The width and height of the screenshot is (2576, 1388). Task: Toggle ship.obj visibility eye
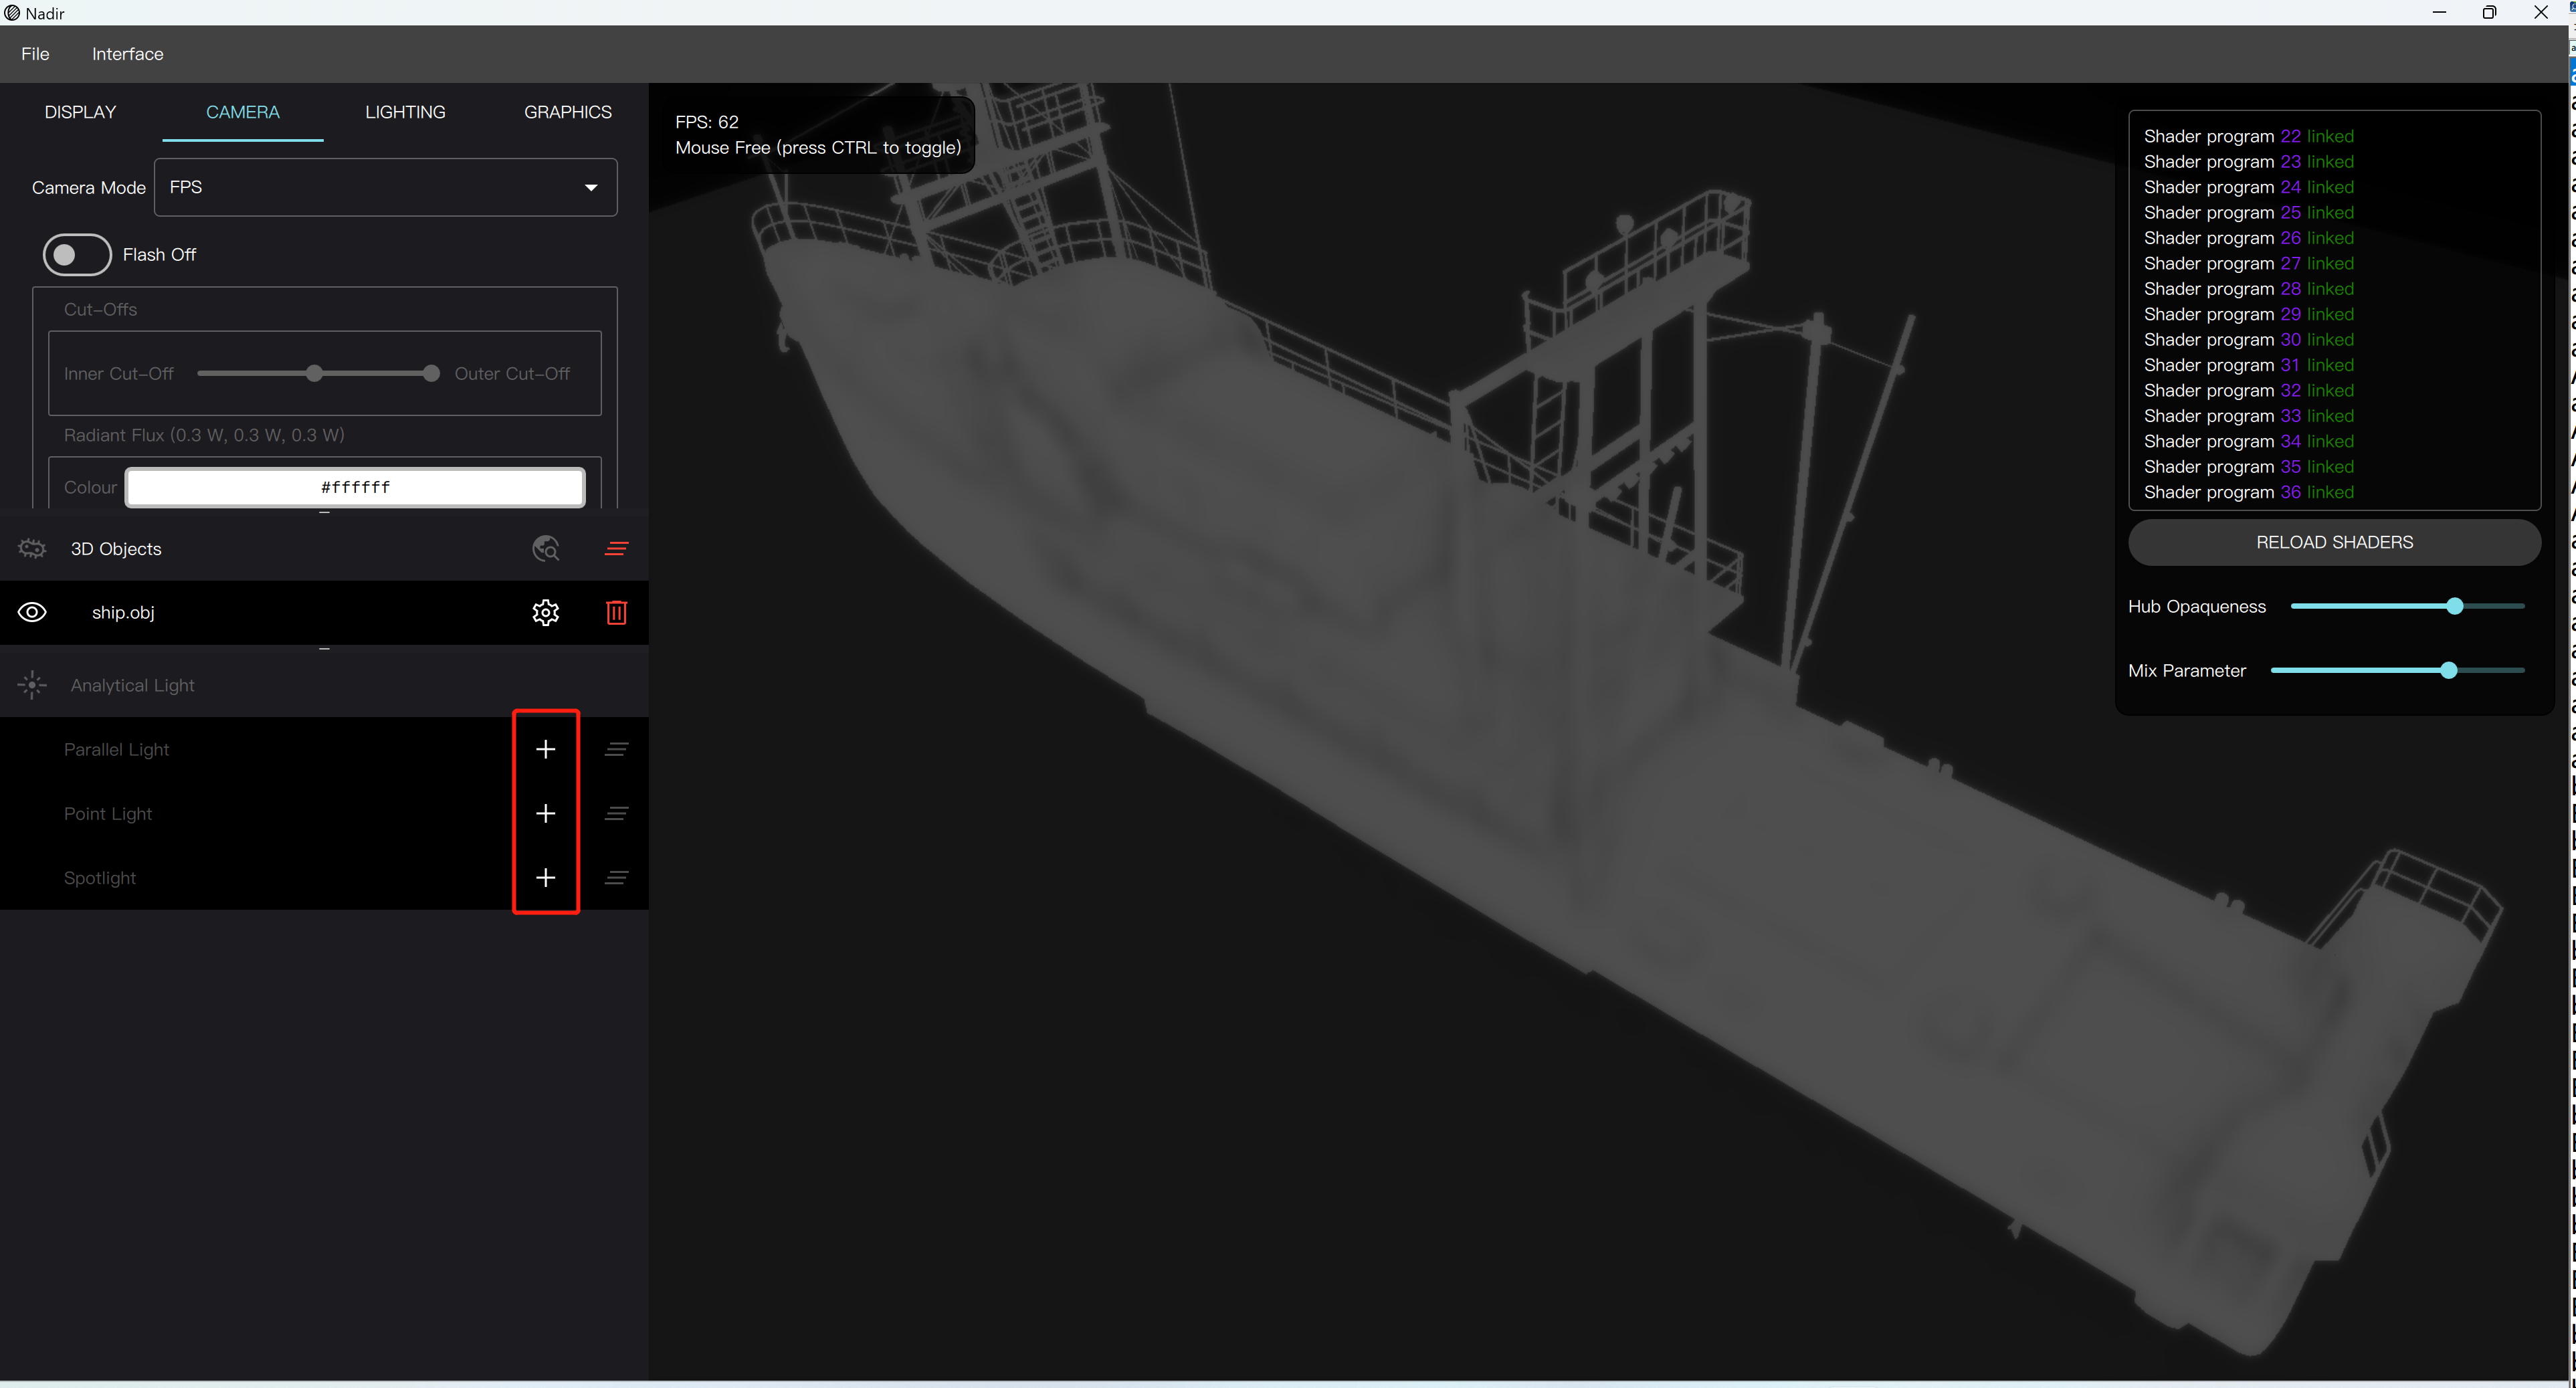pos(32,612)
